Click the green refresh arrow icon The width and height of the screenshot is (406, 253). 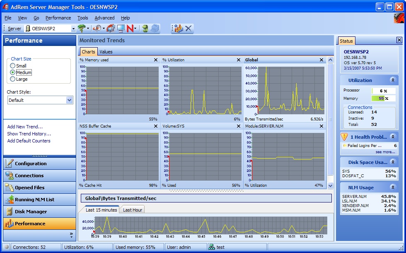[x=145, y=28]
